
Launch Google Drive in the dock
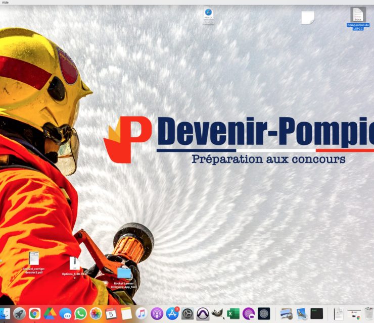(50, 313)
